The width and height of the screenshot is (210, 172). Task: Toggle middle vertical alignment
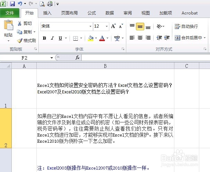[x=140, y=27]
